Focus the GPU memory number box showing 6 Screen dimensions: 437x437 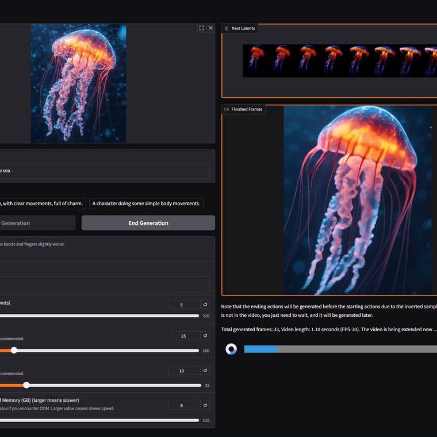point(183,405)
